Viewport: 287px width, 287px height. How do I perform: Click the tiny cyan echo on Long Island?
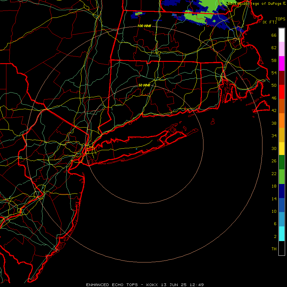[x=136, y=149]
